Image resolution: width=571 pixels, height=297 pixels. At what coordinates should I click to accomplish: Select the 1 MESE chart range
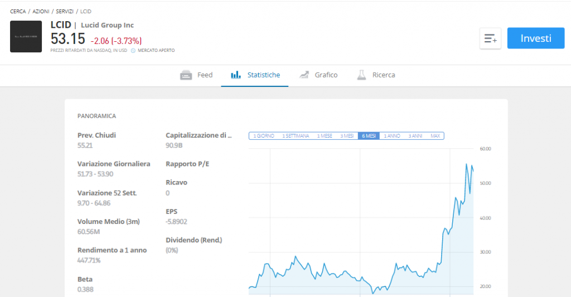click(x=325, y=136)
